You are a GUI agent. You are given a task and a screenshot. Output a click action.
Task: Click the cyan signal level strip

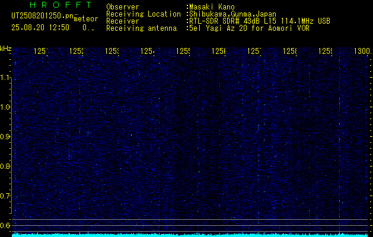(x=190, y=235)
